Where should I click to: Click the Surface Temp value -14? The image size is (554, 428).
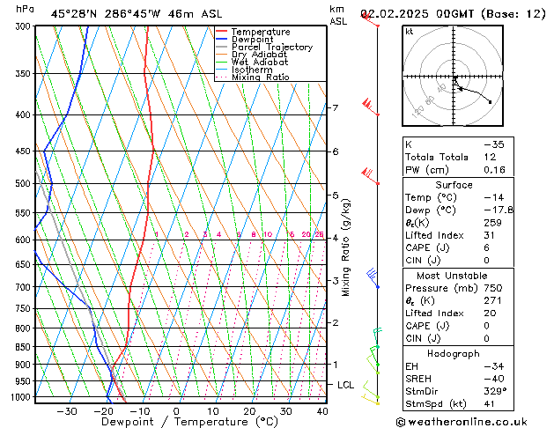tap(493, 197)
